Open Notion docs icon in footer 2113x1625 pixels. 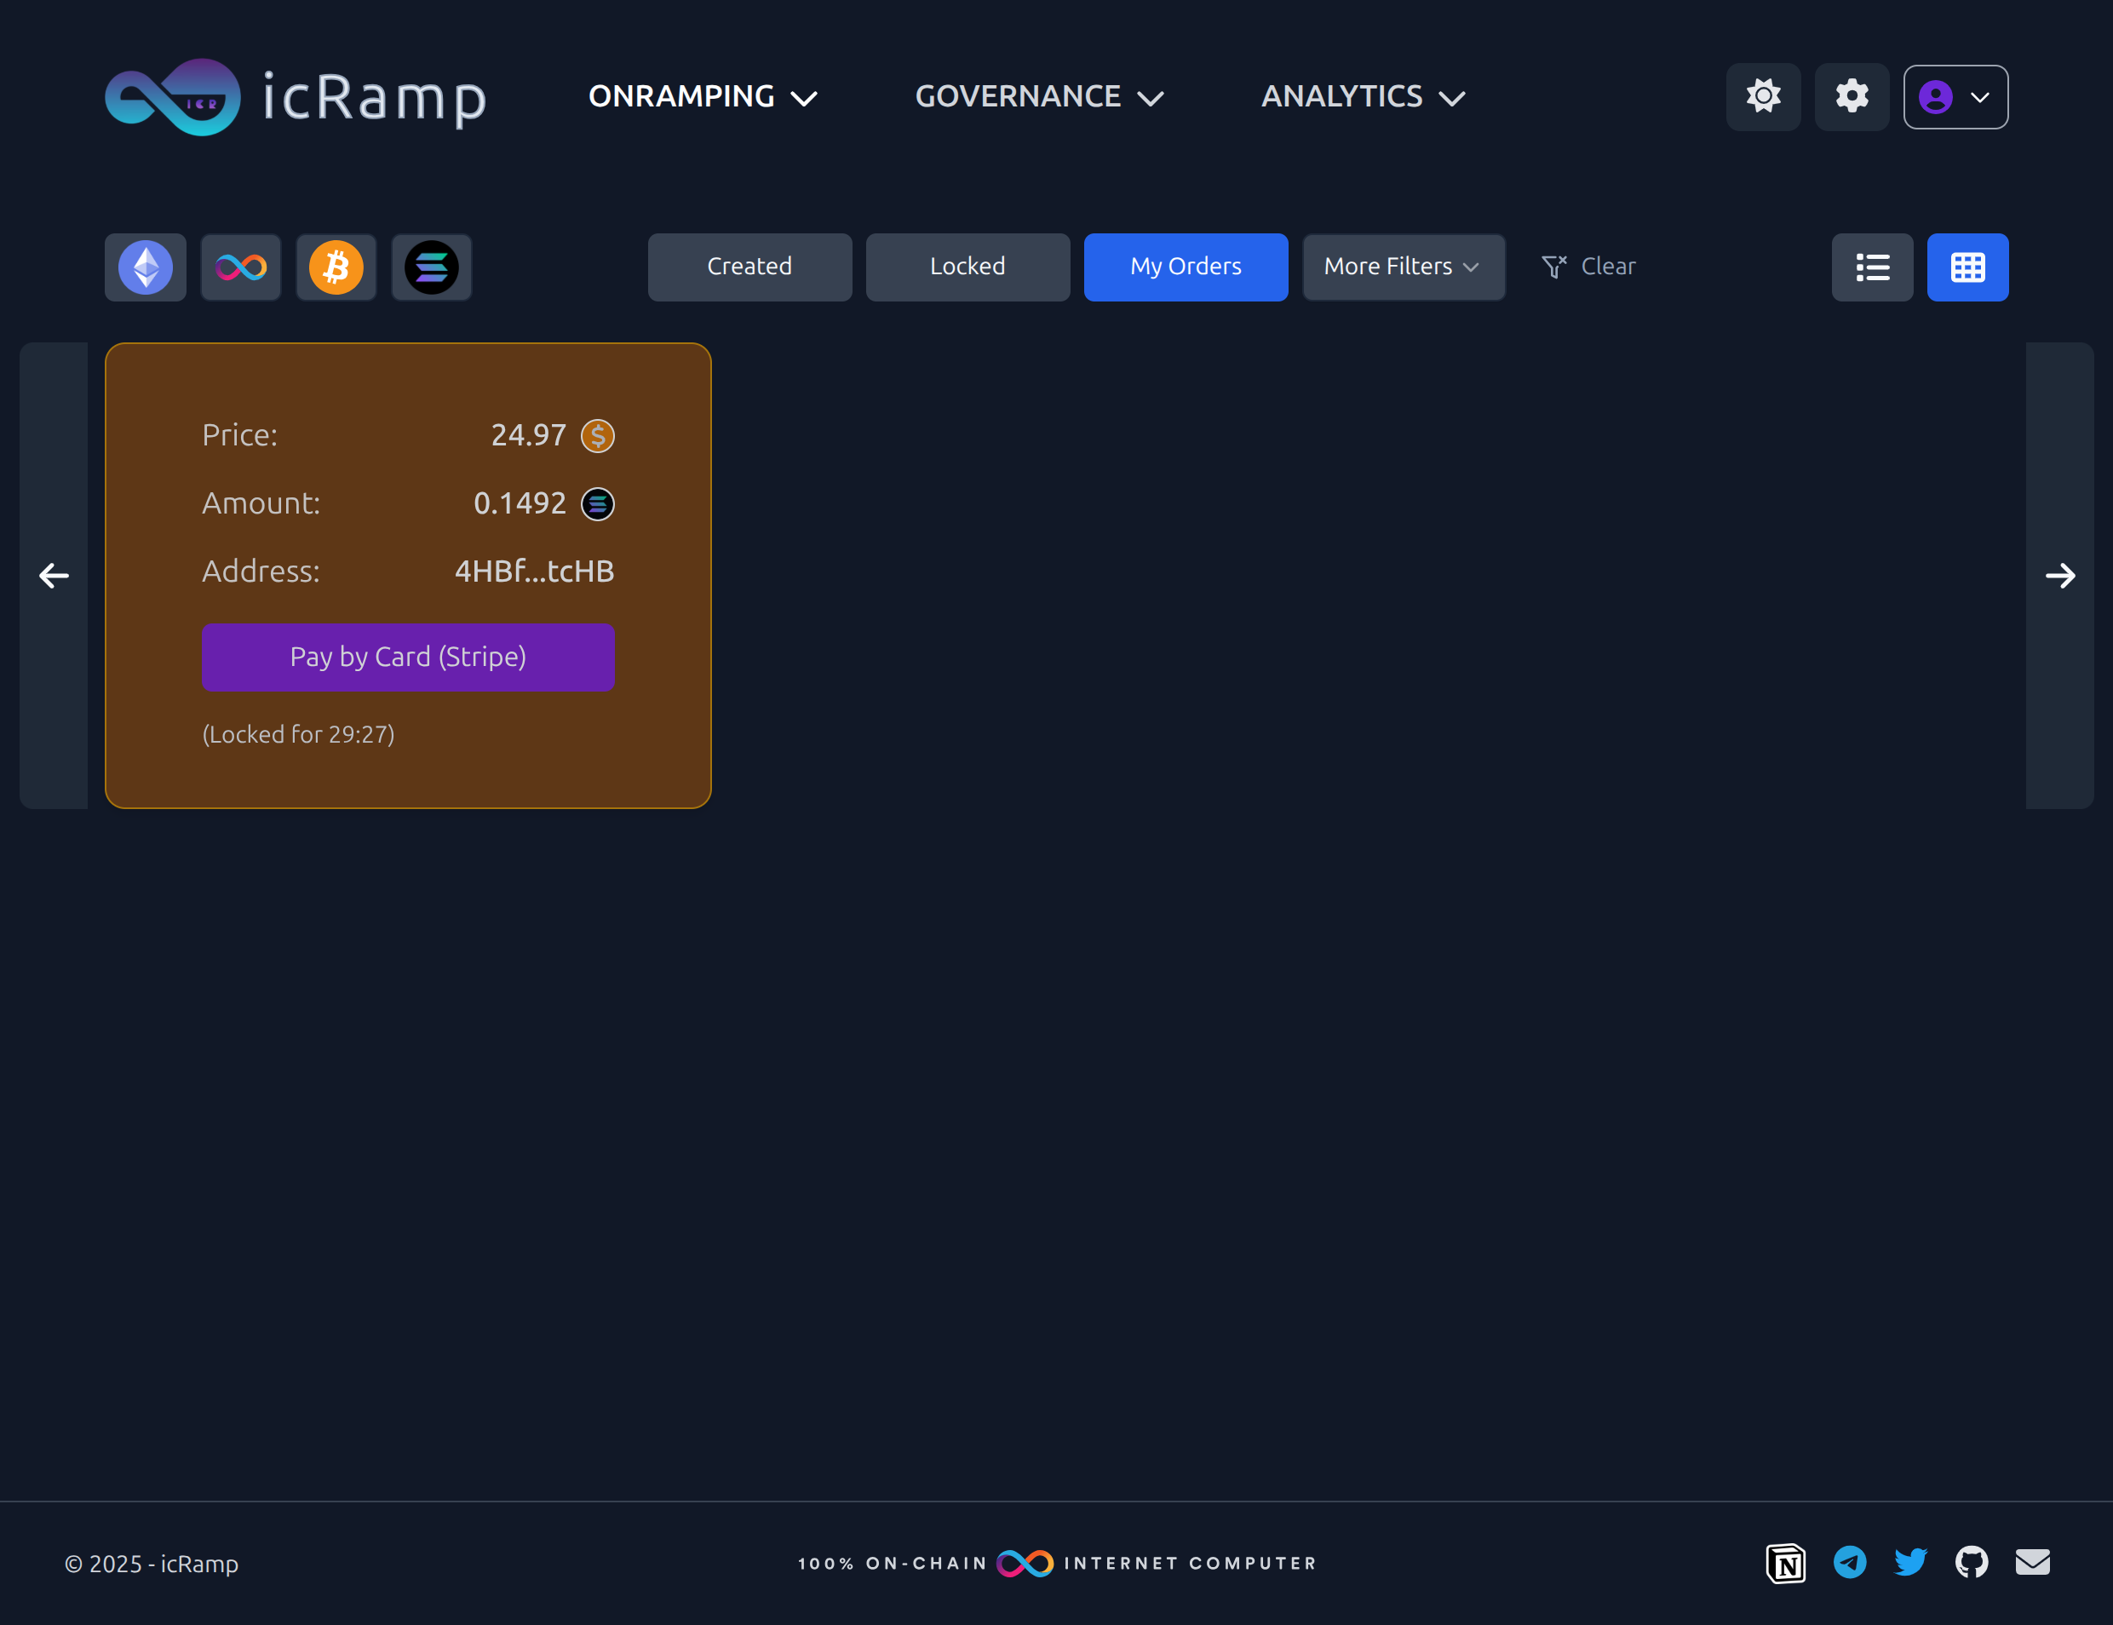point(1785,1563)
